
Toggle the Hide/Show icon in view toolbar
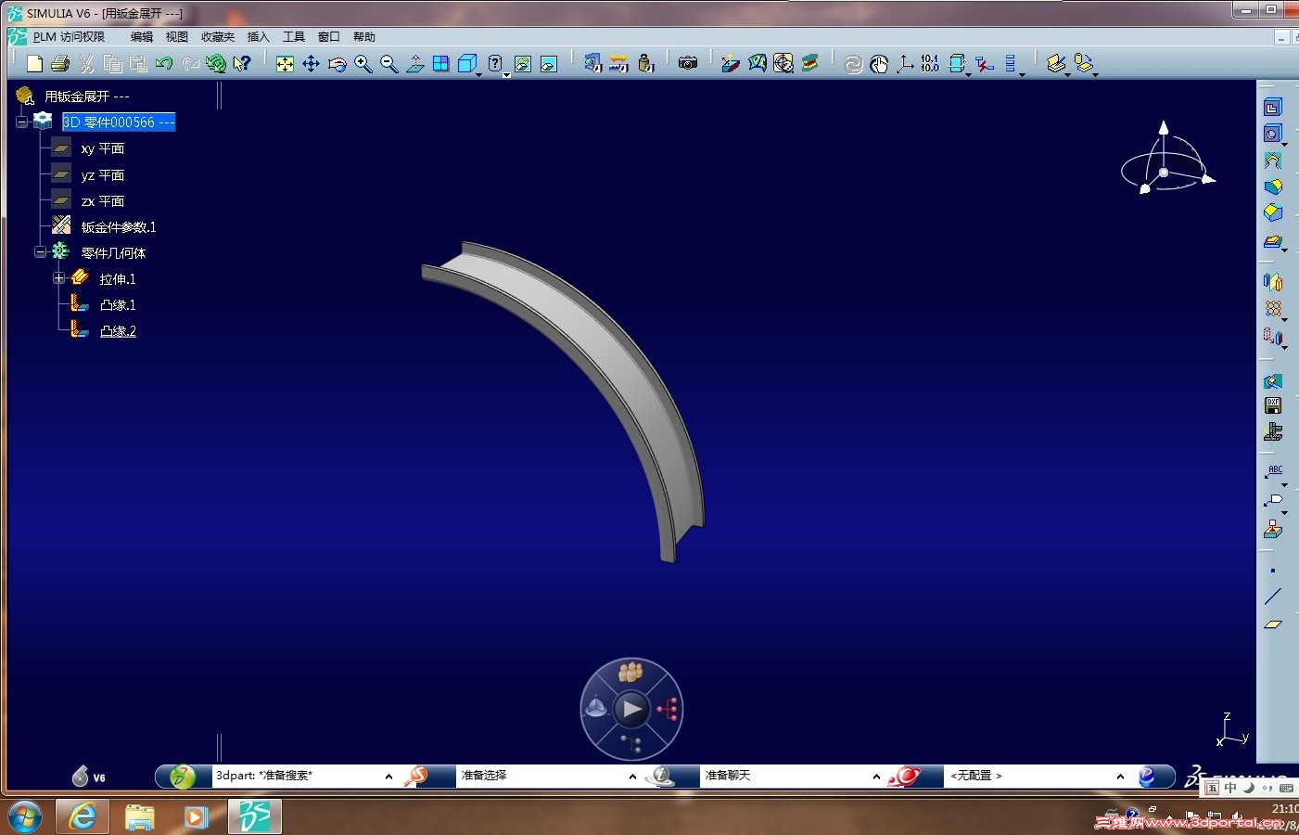point(523,63)
